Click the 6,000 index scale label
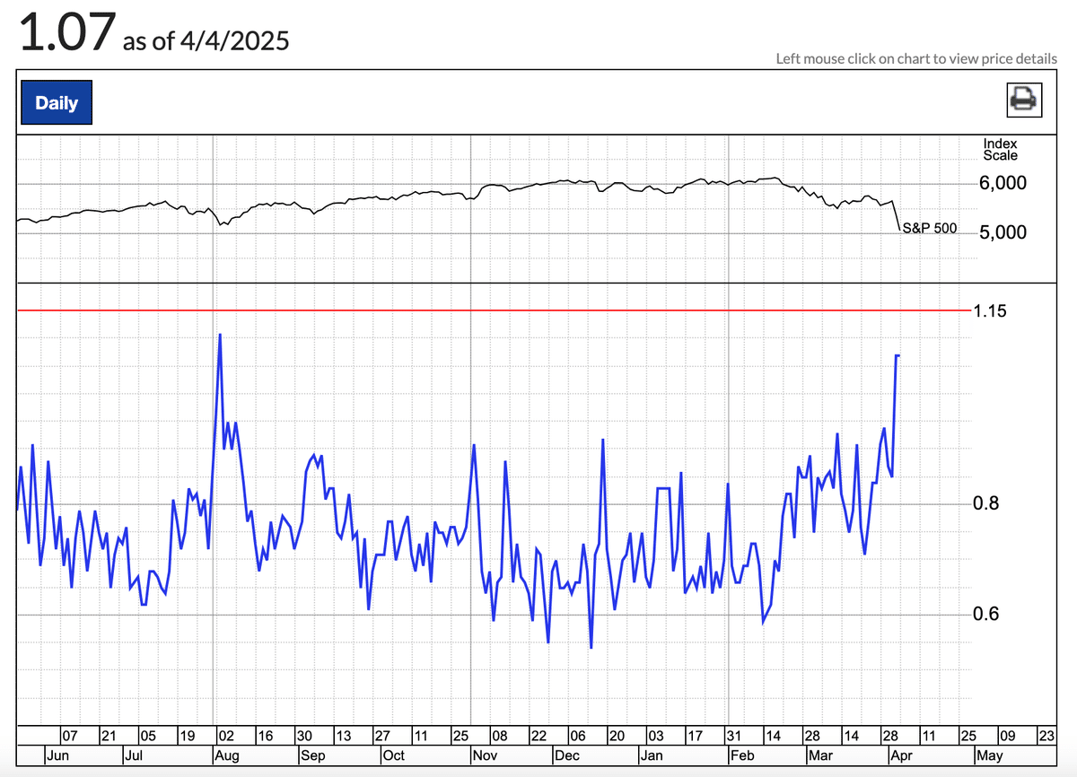This screenshot has height=777, width=1077. pos(1003,183)
